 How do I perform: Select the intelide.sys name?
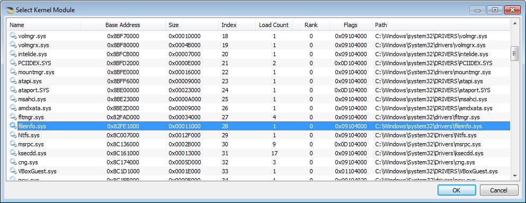[32, 54]
